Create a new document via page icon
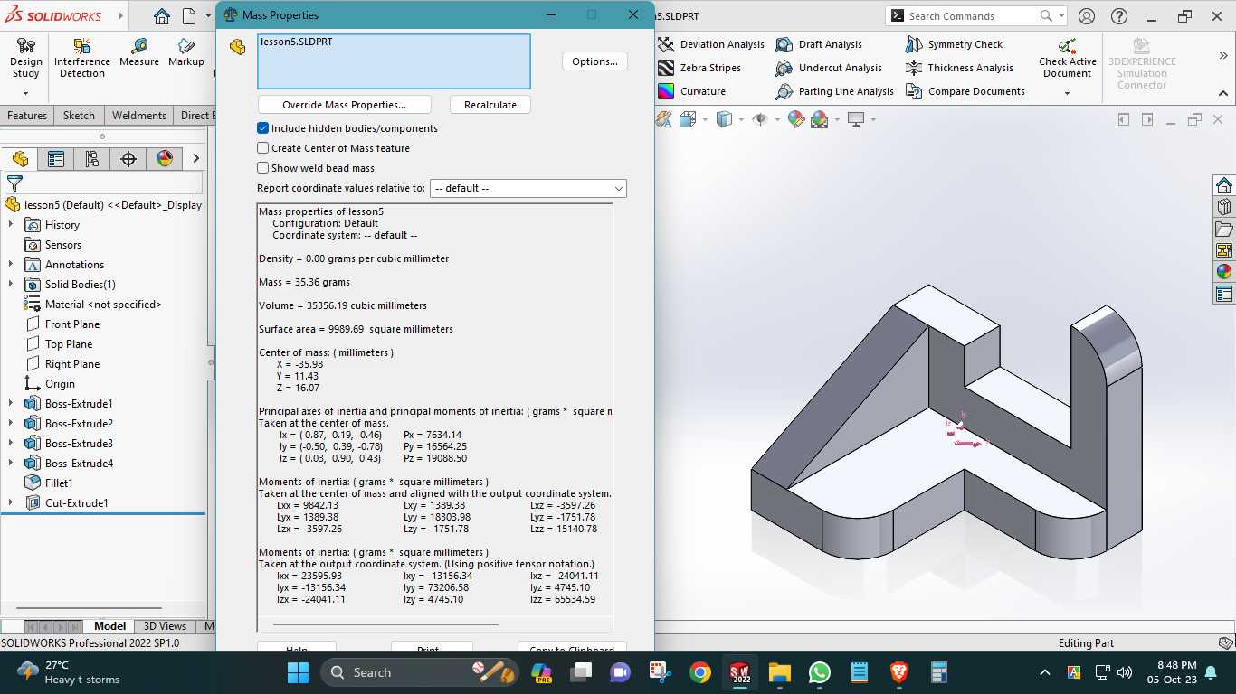This screenshot has height=694, width=1236. (x=189, y=16)
